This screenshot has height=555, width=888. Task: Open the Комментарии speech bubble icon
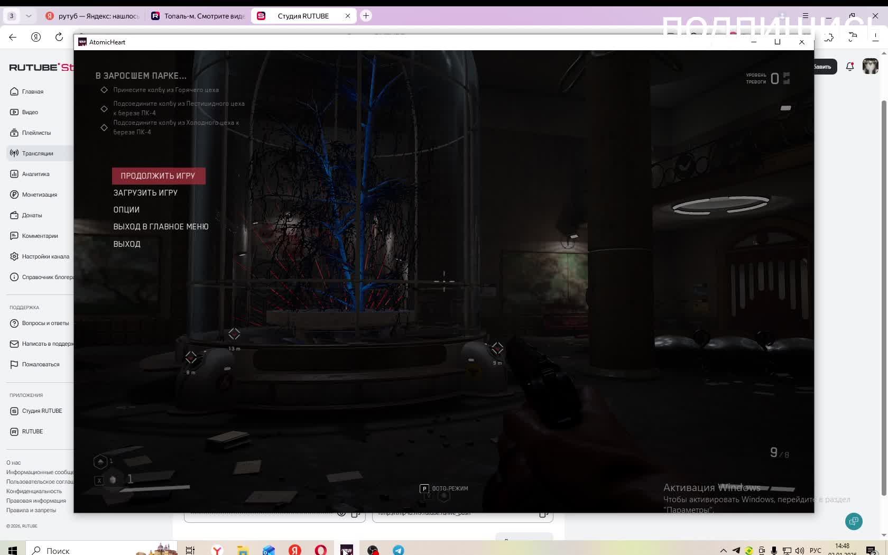click(14, 236)
